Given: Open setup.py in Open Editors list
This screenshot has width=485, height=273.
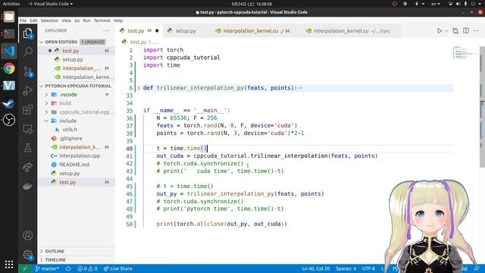Looking at the screenshot, I should click(73, 59).
